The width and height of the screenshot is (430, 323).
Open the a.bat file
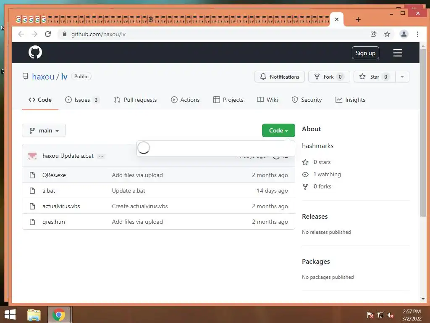click(x=49, y=191)
